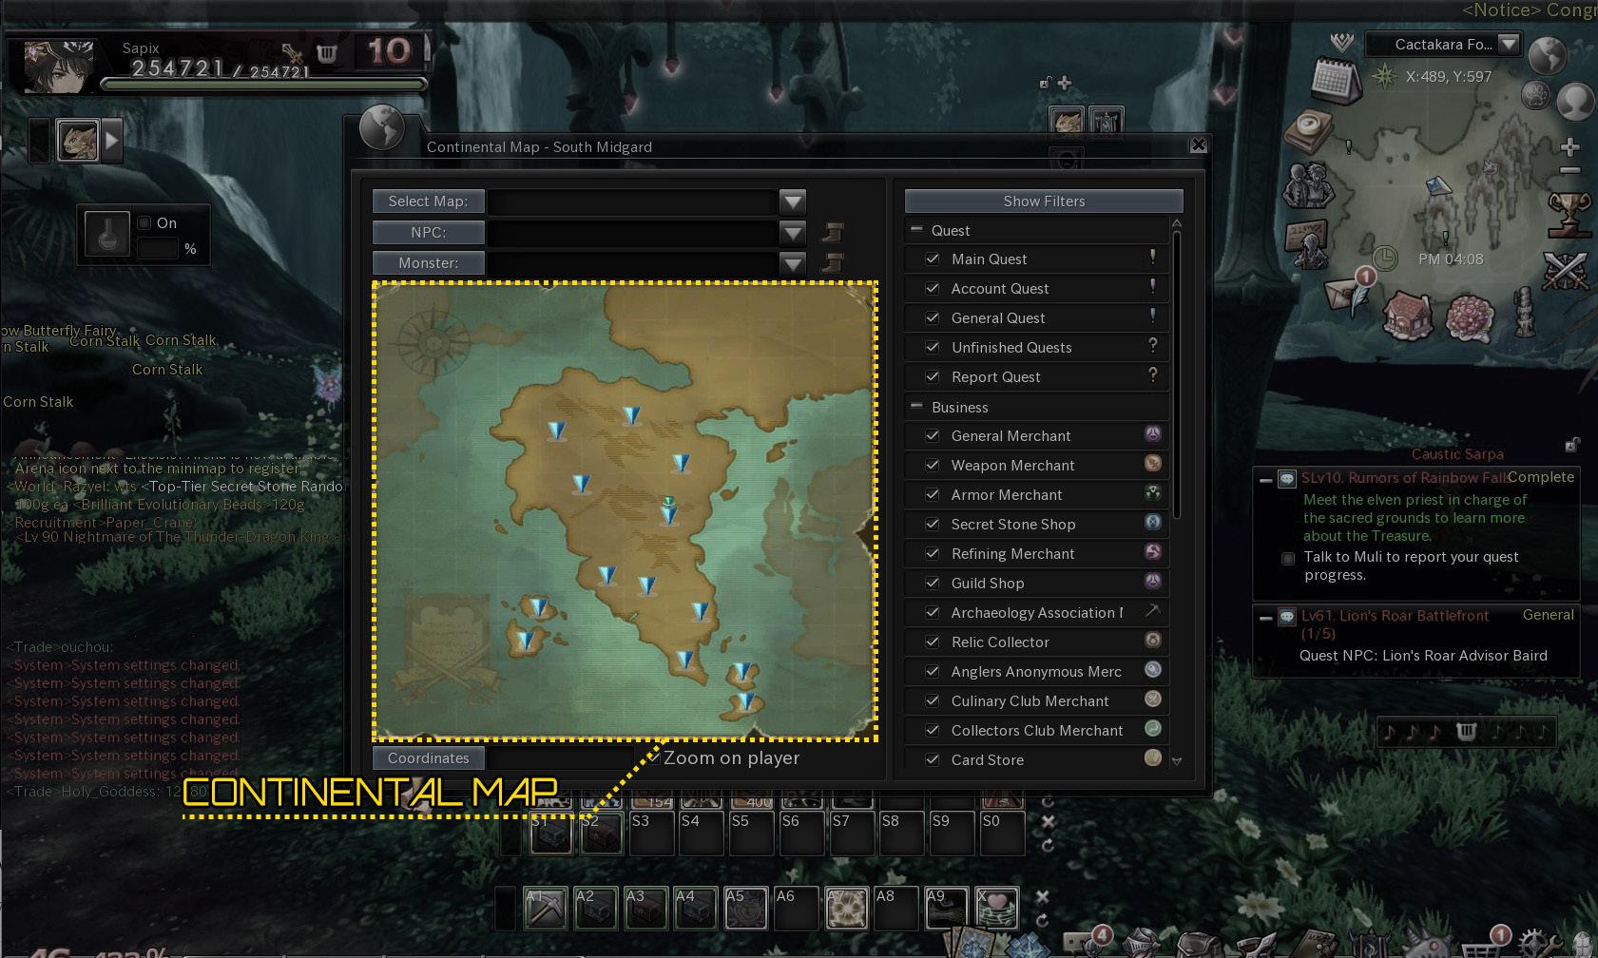Click the Select Map button

[x=428, y=201]
